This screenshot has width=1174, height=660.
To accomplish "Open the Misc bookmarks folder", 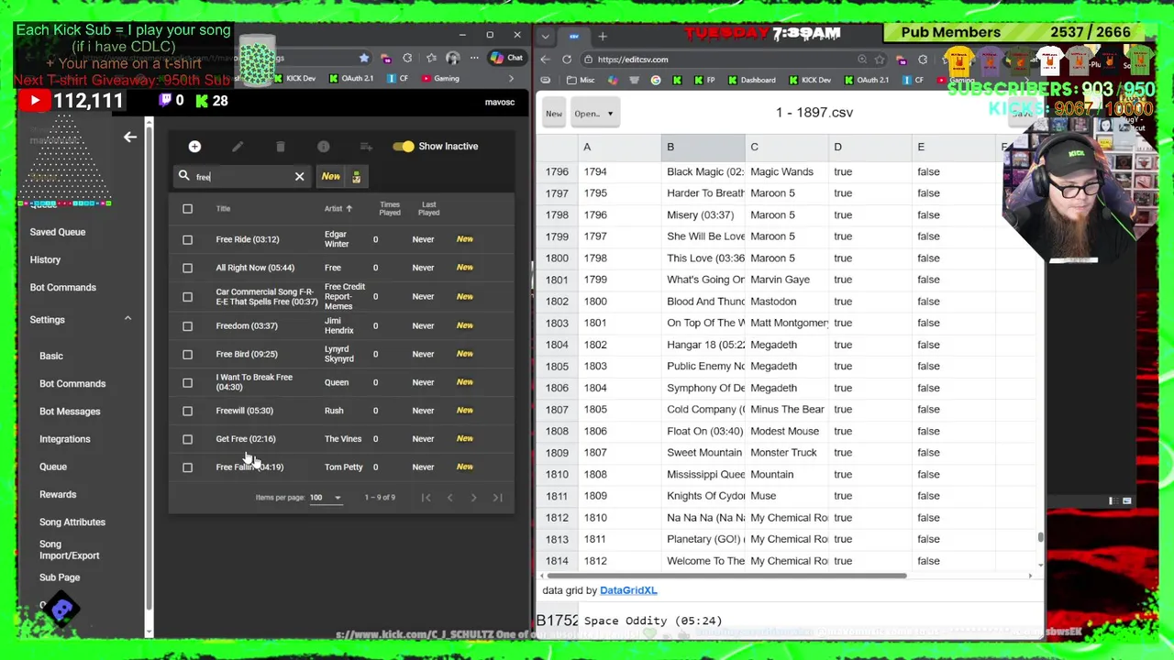I will coord(581,80).
